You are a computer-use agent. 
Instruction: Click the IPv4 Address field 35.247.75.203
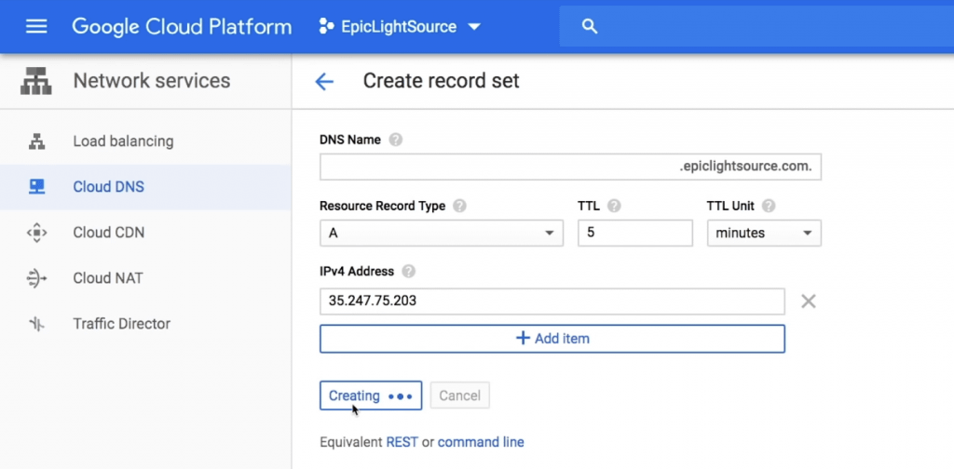(552, 301)
